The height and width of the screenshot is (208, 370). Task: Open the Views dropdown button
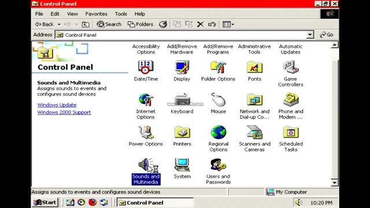pos(228,24)
